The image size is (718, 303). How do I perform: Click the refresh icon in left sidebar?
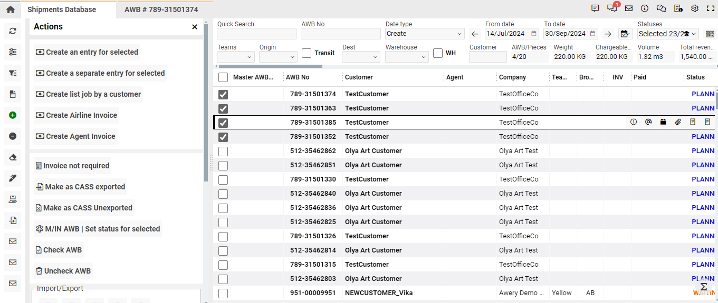pyautogui.click(x=13, y=31)
